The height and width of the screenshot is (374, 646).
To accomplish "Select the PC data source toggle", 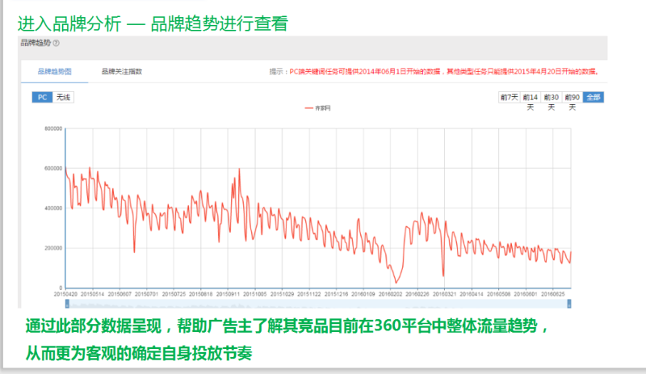I will (43, 97).
